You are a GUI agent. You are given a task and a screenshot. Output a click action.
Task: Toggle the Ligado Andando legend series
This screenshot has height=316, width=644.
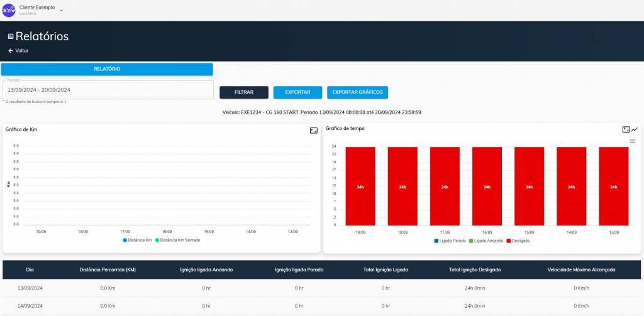pyautogui.click(x=486, y=241)
